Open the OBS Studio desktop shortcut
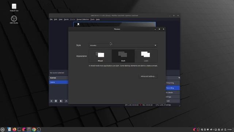234x132 pixels. 14,19
